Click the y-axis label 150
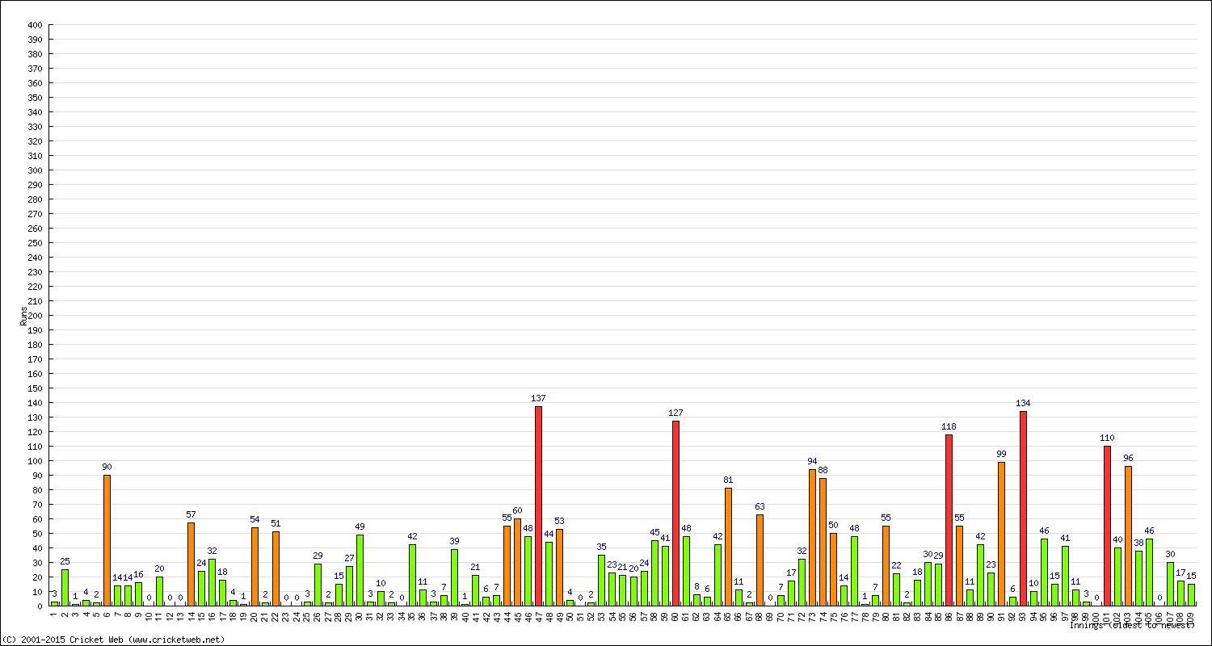The height and width of the screenshot is (646, 1212). click(34, 388)
